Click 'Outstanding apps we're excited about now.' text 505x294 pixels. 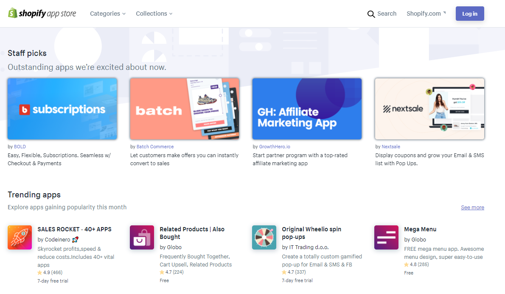[87, 67]
